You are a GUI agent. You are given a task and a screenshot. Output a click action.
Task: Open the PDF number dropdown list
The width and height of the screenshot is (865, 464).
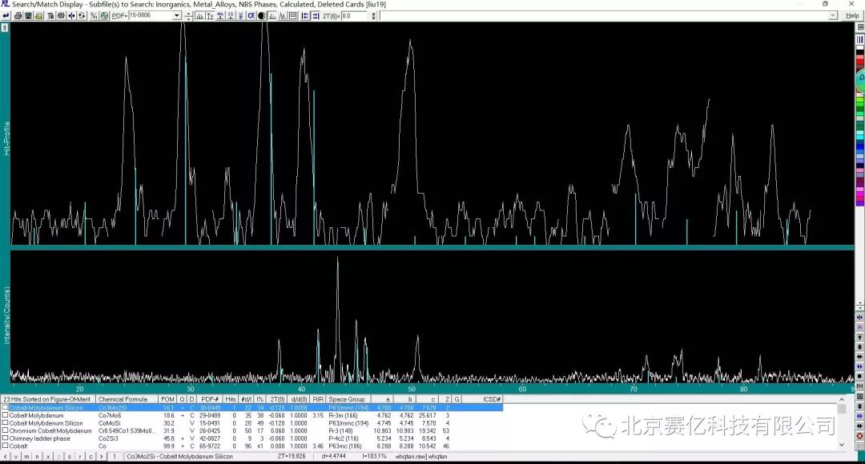click(x=177, y=16)
